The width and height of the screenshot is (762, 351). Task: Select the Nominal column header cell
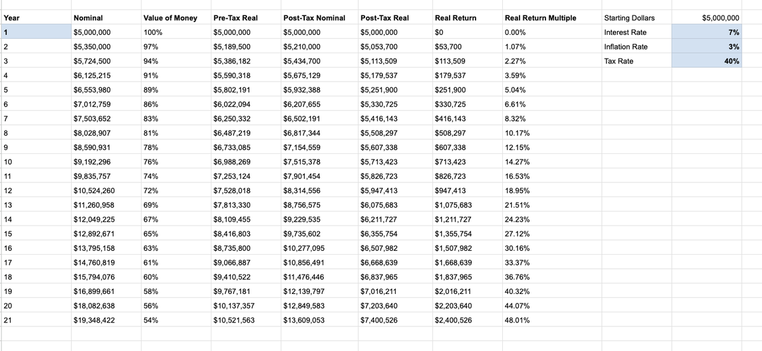point(105,17)
